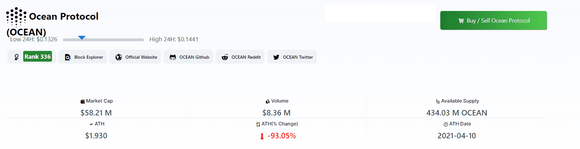Click the blue marker on 24H price range bar
Screen dimensions: 580x149
point(82,38)
